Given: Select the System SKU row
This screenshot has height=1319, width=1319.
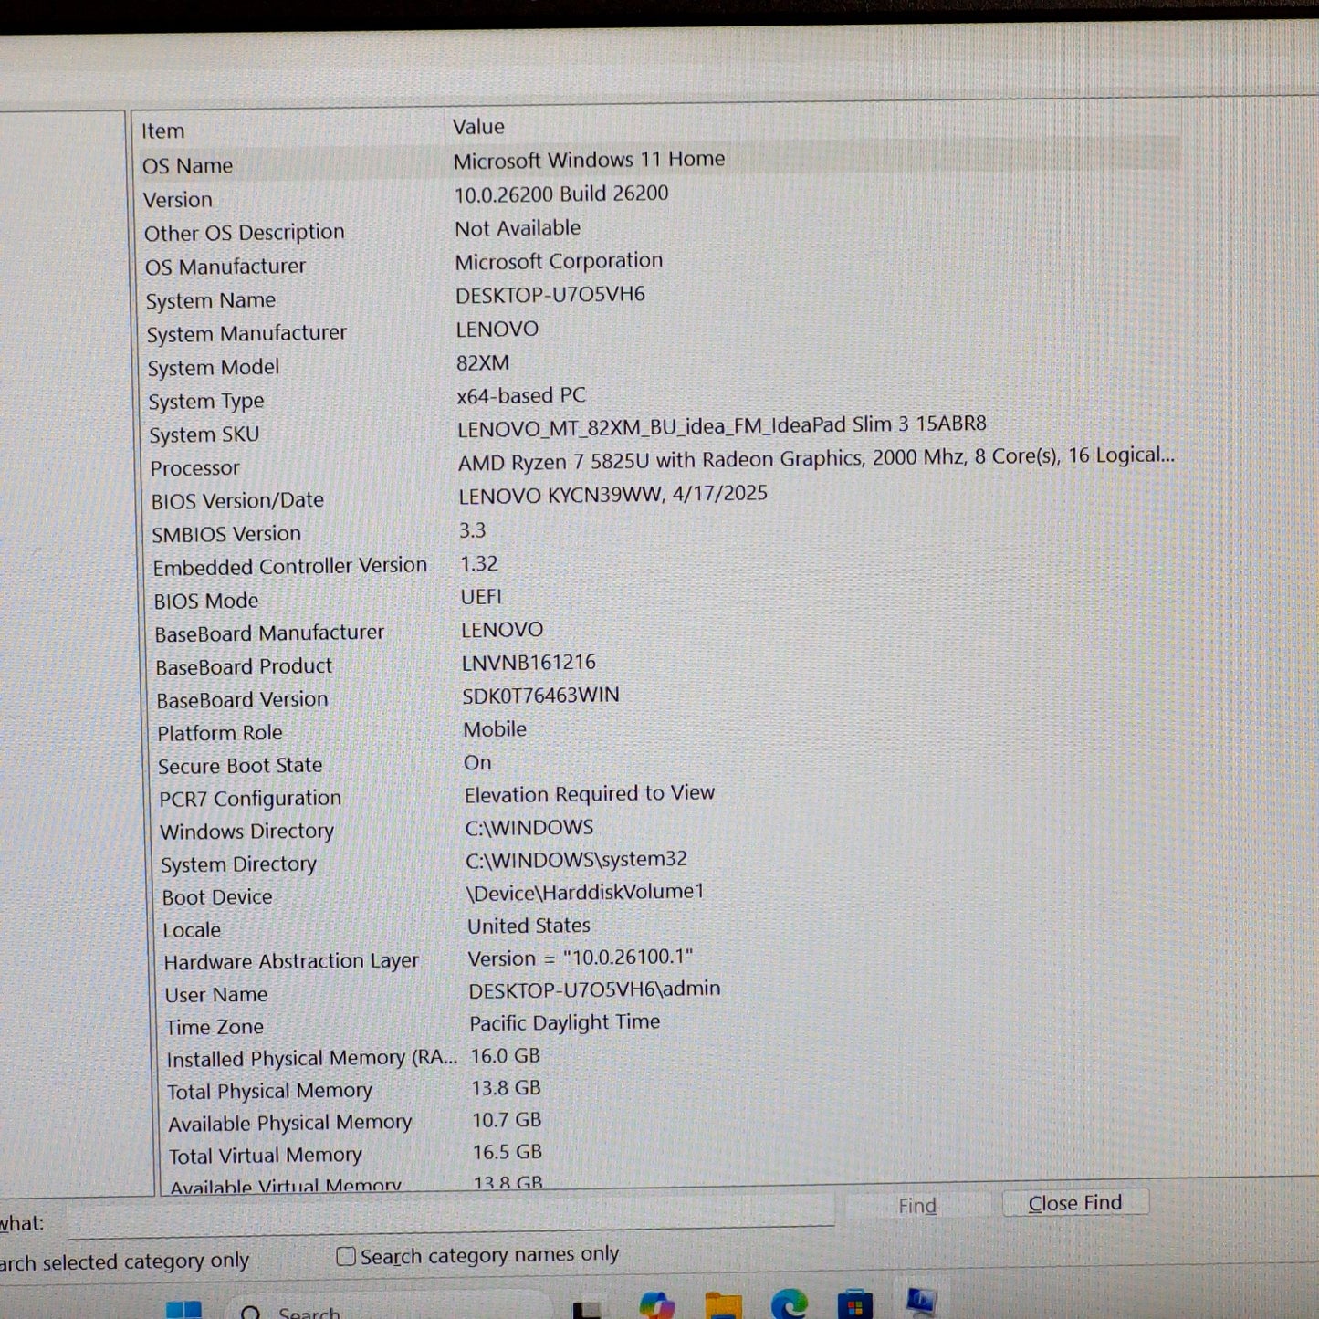Looking at the screenshot, I should [204, 435].
